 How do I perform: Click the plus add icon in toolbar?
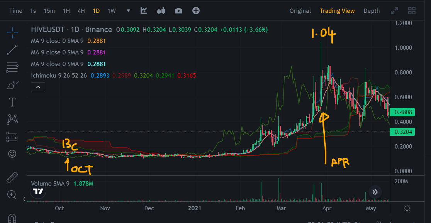tap(196, 11)
